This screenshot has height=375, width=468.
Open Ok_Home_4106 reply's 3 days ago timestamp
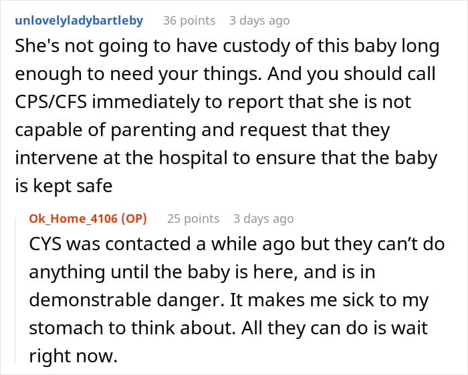click(x=263, y=218)
